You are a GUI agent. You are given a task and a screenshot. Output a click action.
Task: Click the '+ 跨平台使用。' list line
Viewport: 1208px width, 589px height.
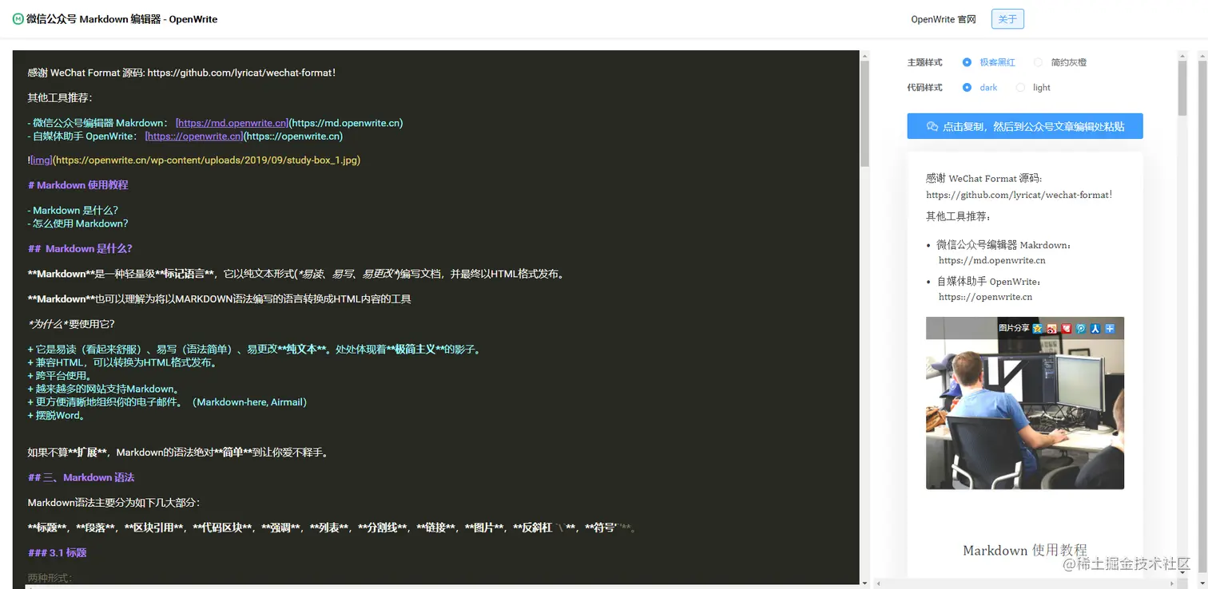[x=60, y=376]
